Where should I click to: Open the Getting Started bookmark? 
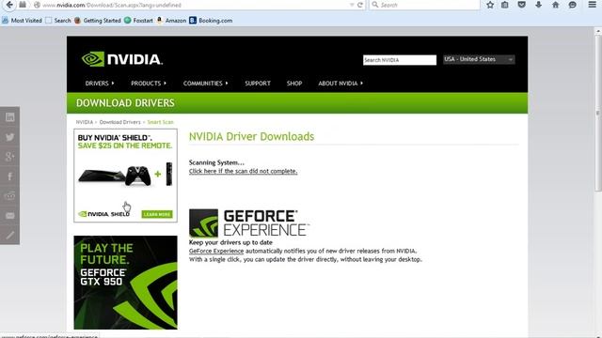98,21
